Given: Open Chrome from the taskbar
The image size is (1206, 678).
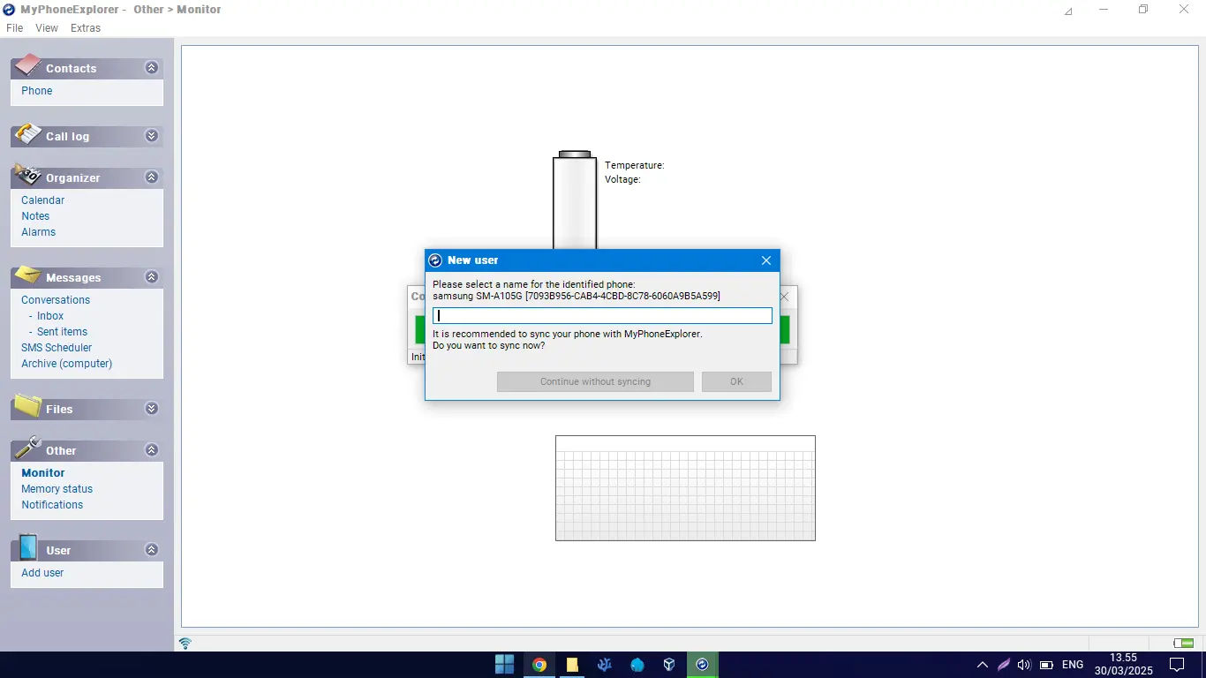Looking at the screenshot, I should [539, 665].
